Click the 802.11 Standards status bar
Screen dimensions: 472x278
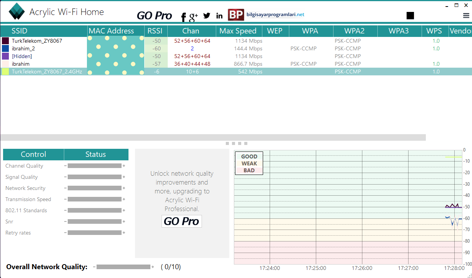[x=95, y=210]
